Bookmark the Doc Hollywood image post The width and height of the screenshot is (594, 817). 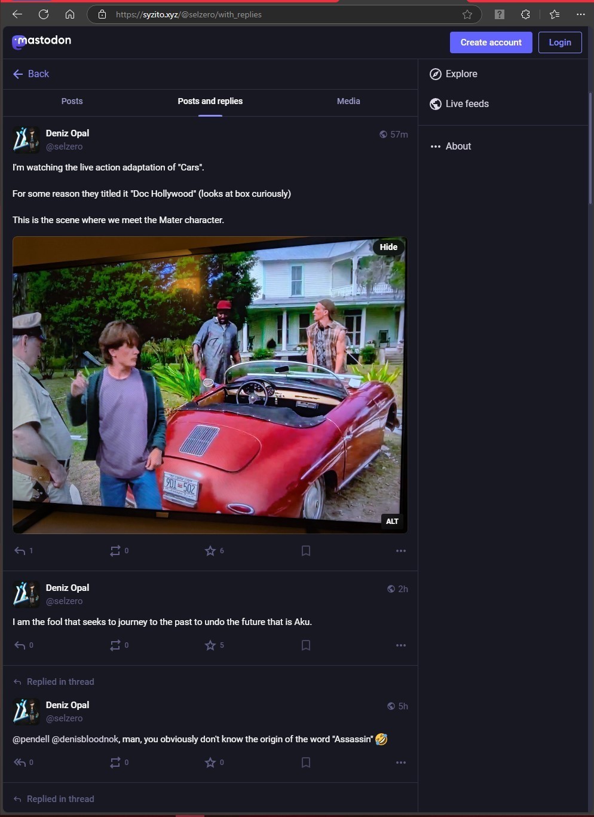click(306, 551)
